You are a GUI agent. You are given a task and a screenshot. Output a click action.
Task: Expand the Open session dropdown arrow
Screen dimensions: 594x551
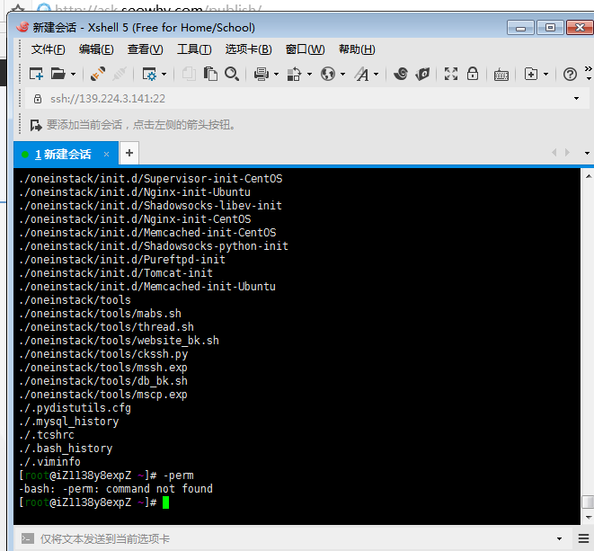(74, 75)
